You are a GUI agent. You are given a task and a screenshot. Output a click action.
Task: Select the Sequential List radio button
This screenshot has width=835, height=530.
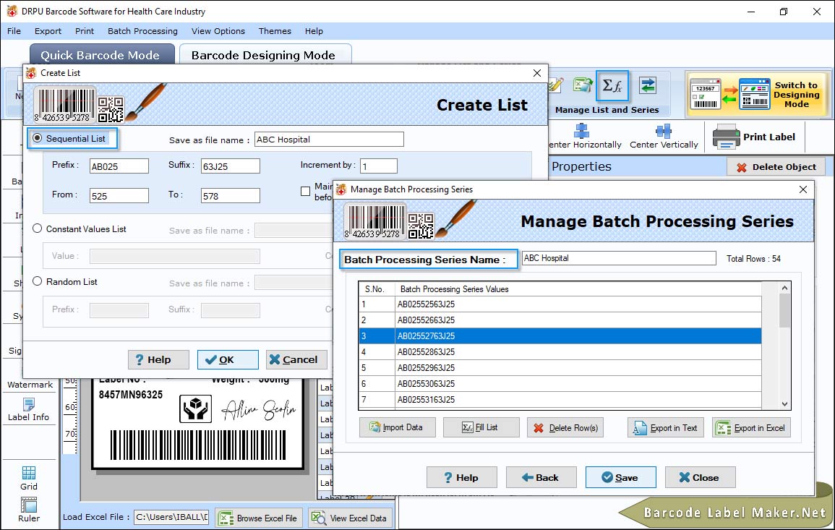pyautogui.click(x=38, y=139)
